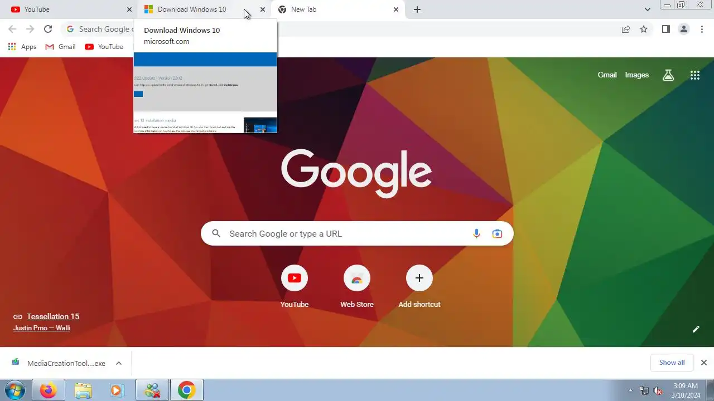
Task: Click Show all downloads button
Action: click(672, 363)
